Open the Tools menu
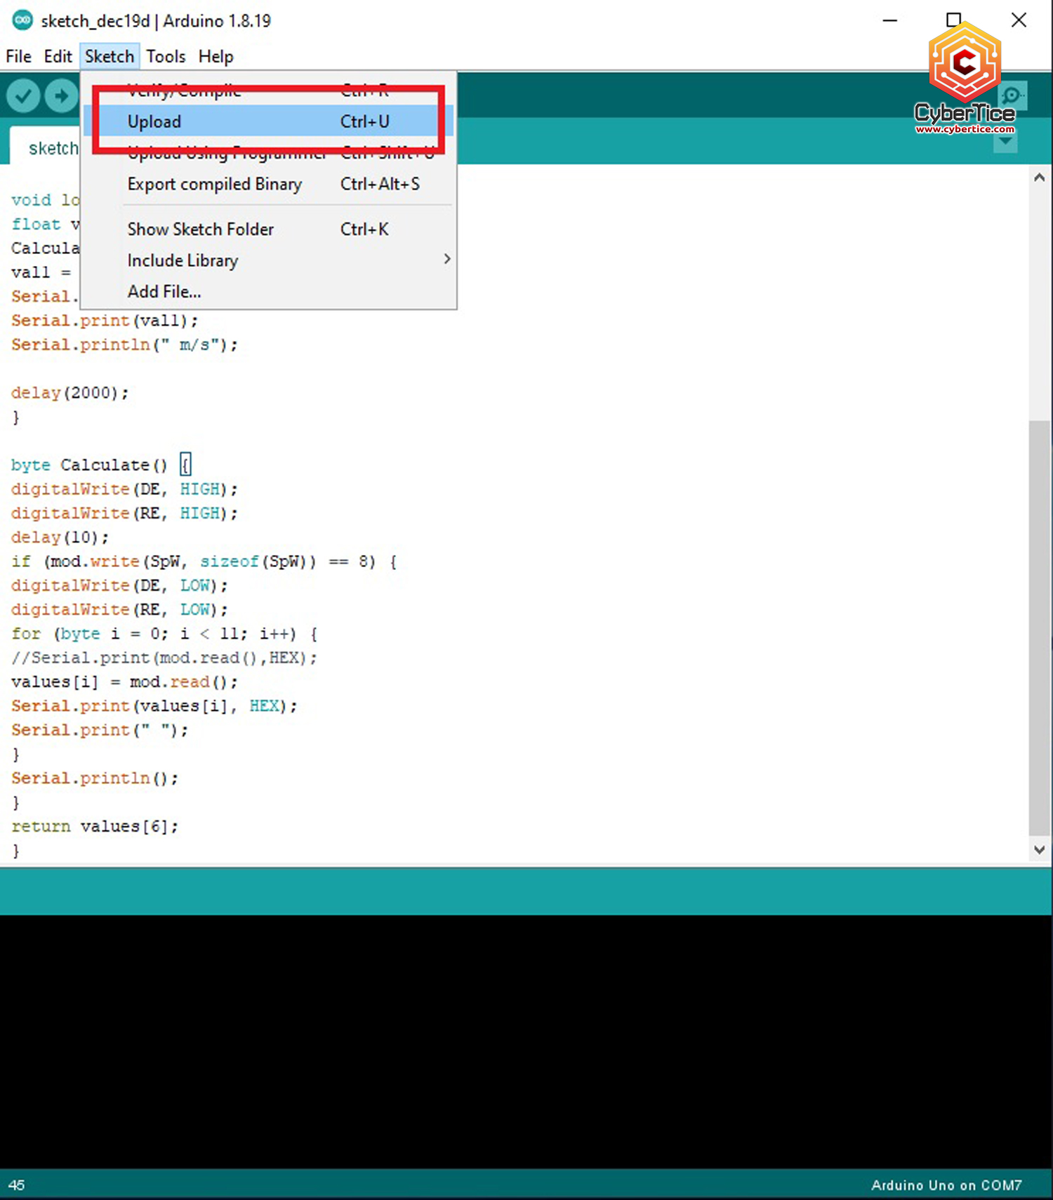Viewport: 1053px width, 1200px height. (x=166, y=56)
